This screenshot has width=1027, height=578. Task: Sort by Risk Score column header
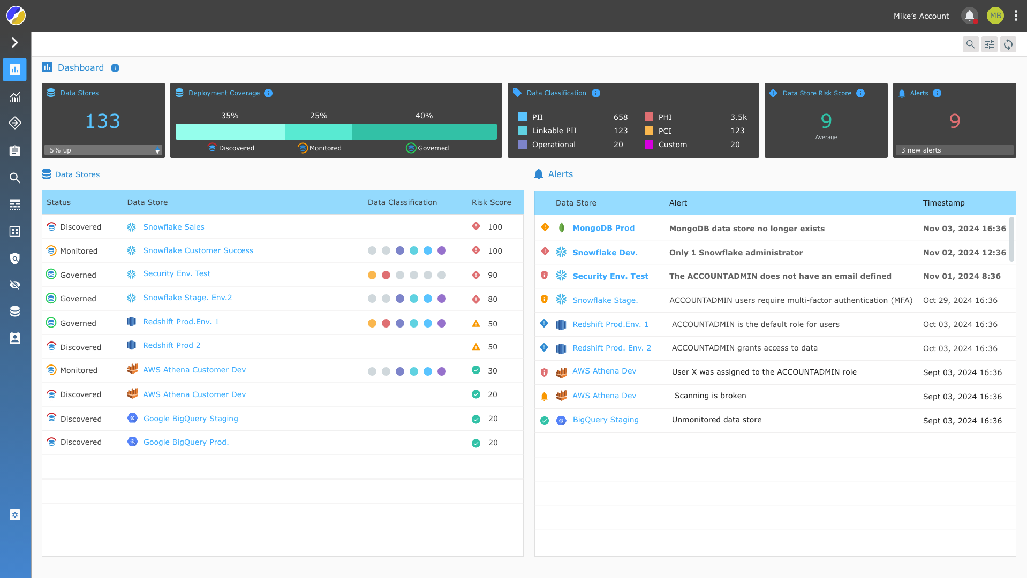[491, 202]
